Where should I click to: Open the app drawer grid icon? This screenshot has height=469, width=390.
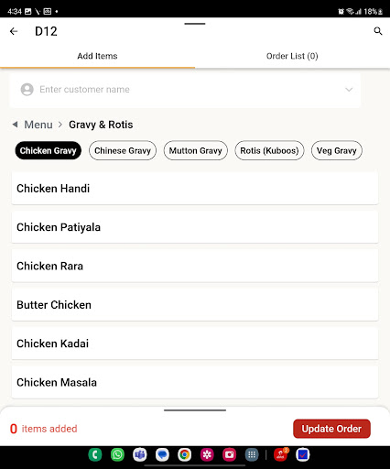pos(252,454)
